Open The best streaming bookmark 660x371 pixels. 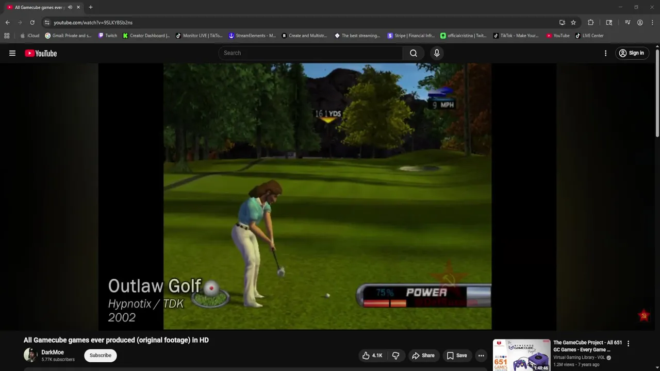357,36
